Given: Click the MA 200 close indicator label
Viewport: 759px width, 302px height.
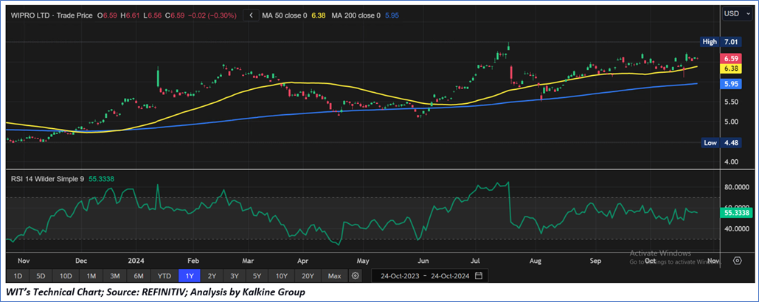Looking at the screenshot, I should click(364, 14).
